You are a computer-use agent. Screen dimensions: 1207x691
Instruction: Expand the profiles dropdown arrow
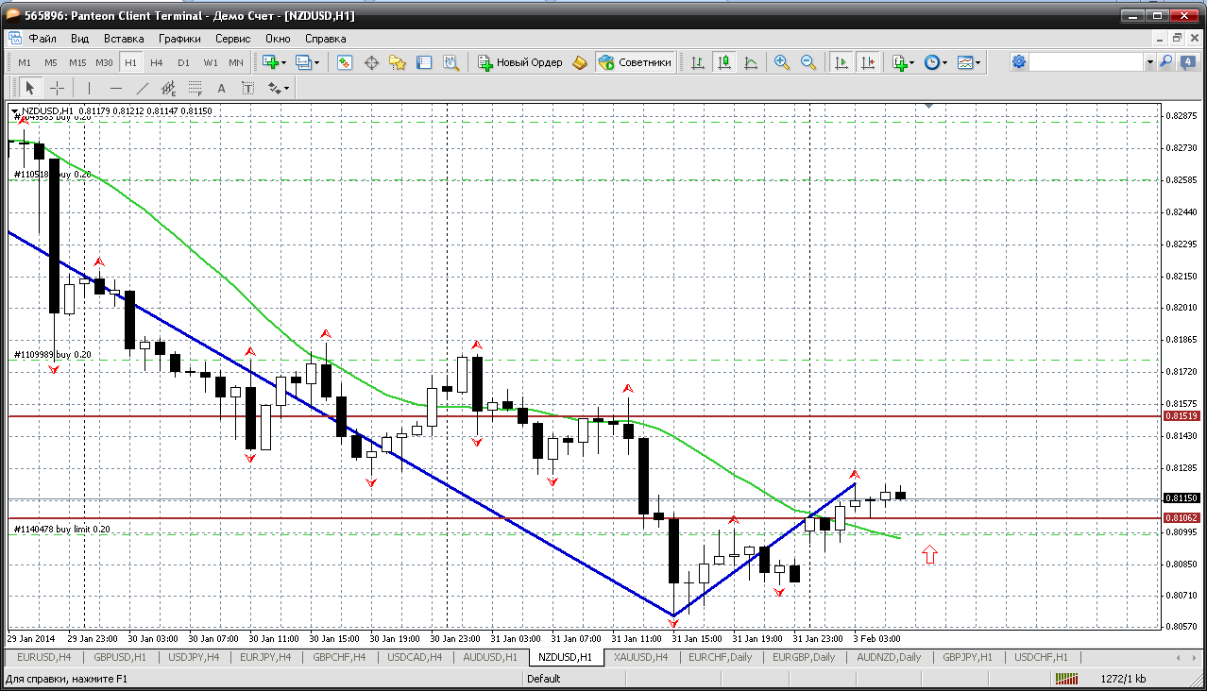(x=317, y=62)
